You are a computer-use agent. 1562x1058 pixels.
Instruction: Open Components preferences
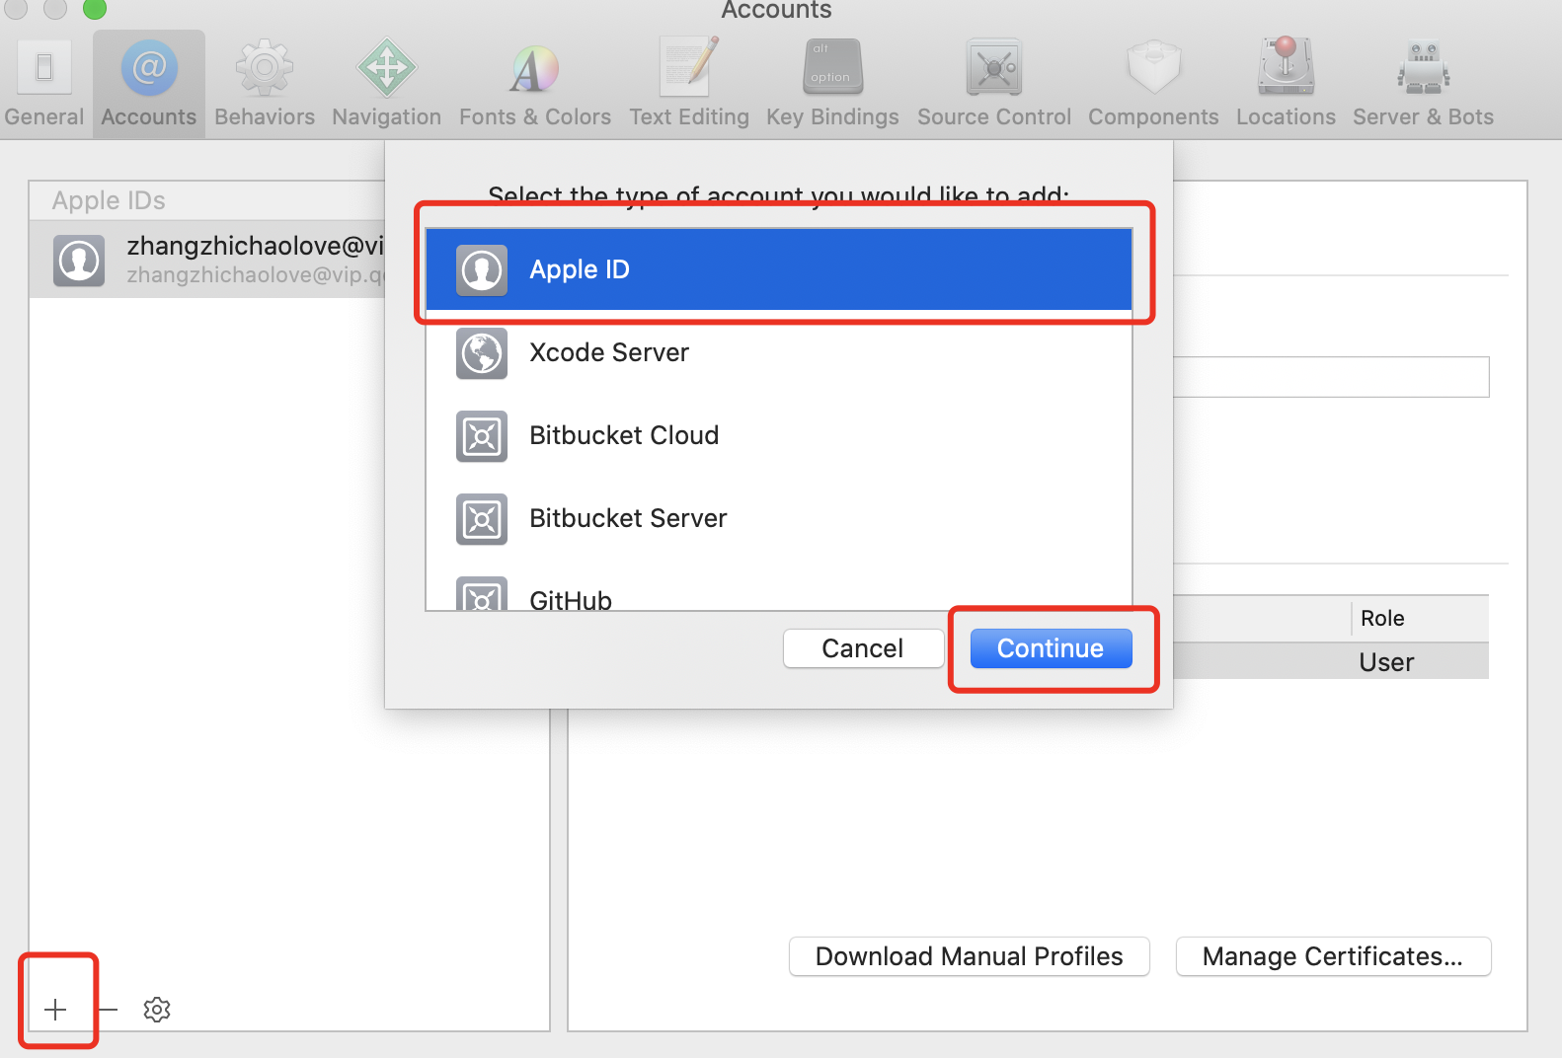tap(1153, 85)
